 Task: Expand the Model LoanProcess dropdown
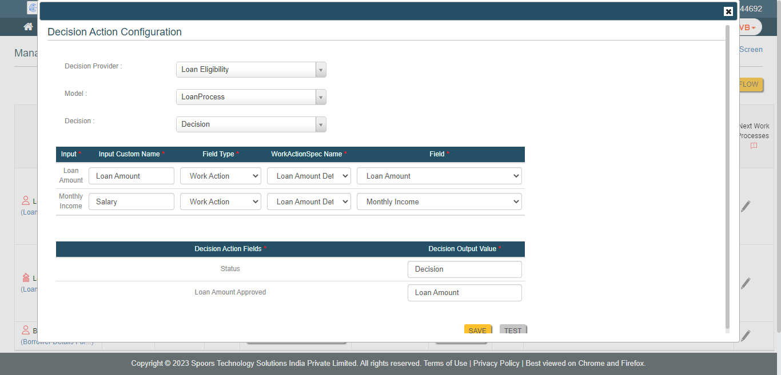[321, 97]
